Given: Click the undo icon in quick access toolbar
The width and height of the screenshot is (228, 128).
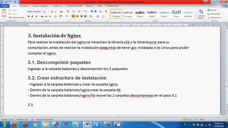Looking at the screenshot, I should pos(10,2).
